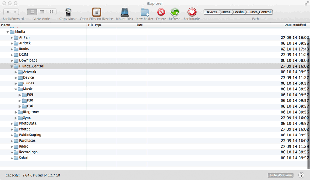This screenshot has height=180, width=310.
Task: Expand the Ringtones folder triangle
Action: (x=16, y=112)
